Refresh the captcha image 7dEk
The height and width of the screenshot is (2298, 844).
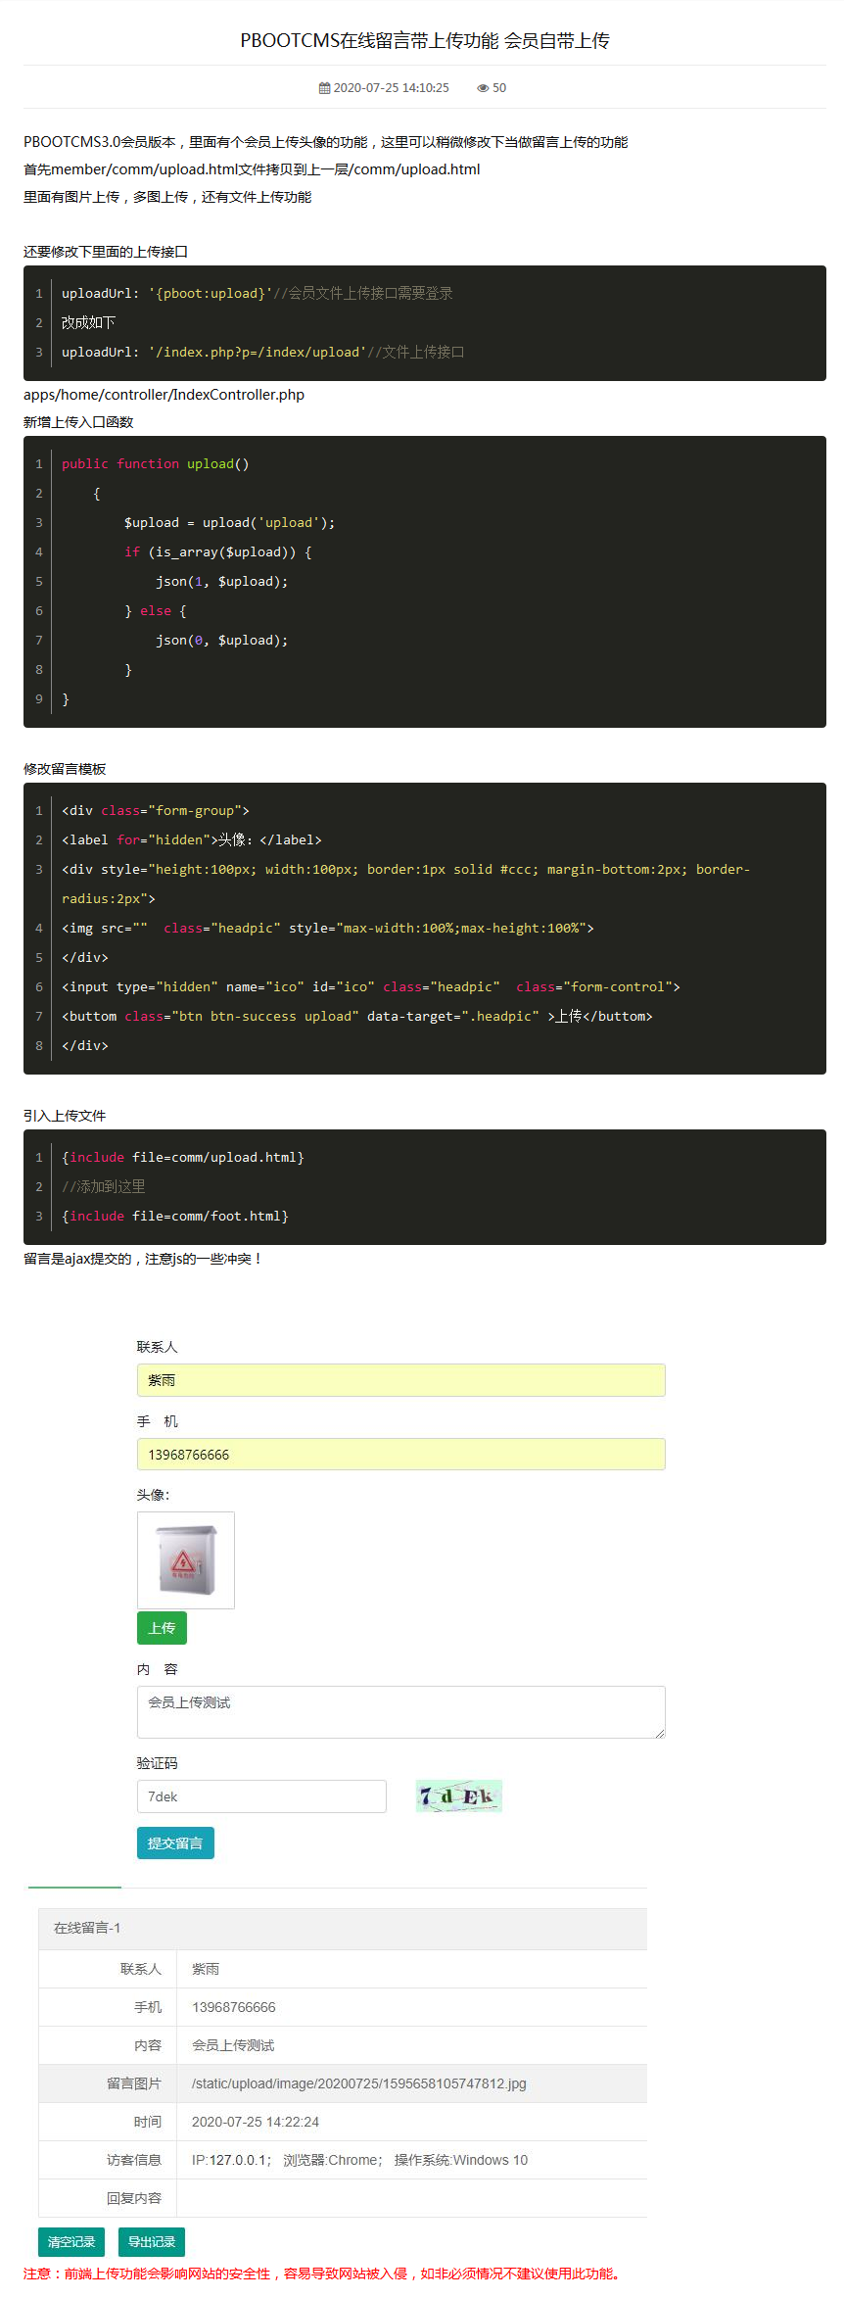click(x=459, y=1795)
